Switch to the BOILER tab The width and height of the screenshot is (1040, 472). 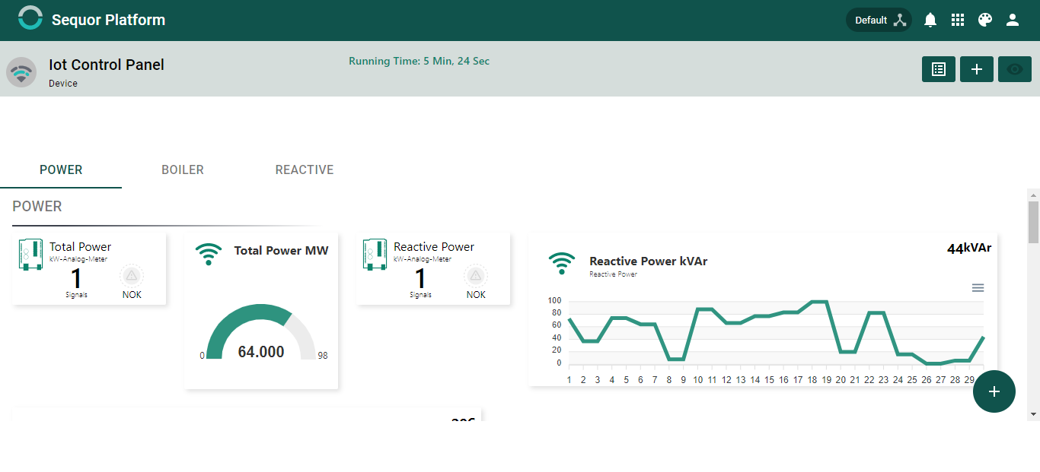click(183, 169)
